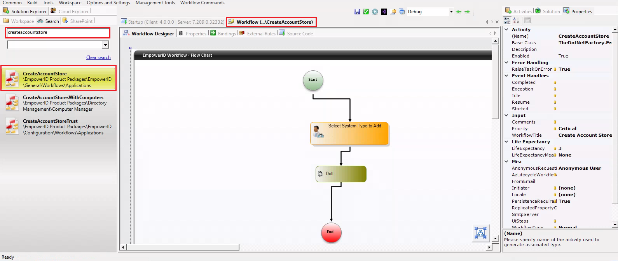Click the binding marker beside RaiseTaskOnError

(x=555, y=69)
